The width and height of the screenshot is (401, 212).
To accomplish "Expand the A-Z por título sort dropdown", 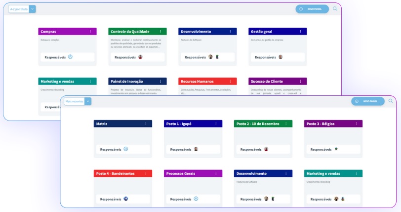I will click(x=32, y=9).
